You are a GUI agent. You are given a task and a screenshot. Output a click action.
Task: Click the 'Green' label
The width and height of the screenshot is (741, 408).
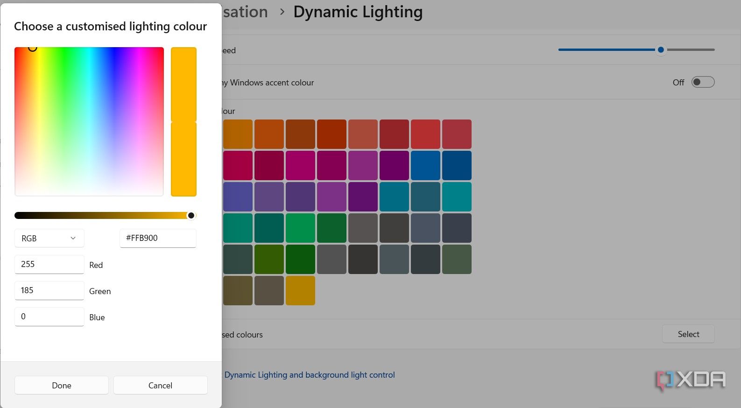[100, 291]
